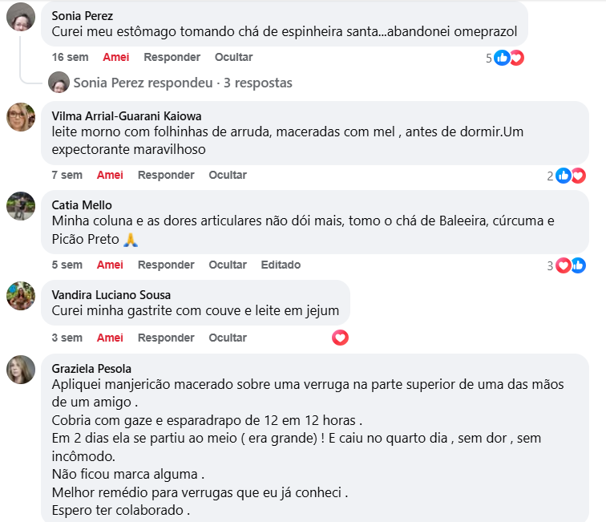Toggle Amei reaction on Sonia Perez's comment
This screenshot has width=606, height=522.
point(116,57)
